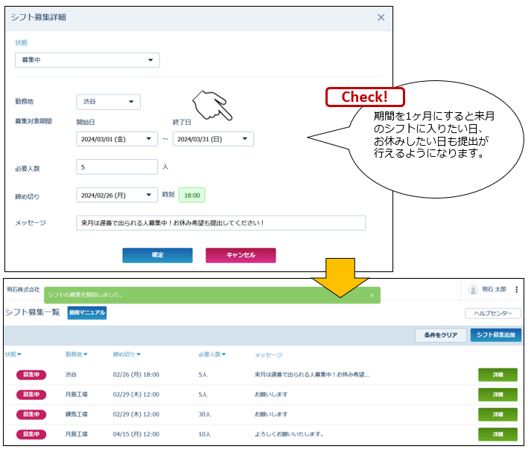Click the メッセージ text field
Screen dimensions: 531x452
(x=220, y=223)
